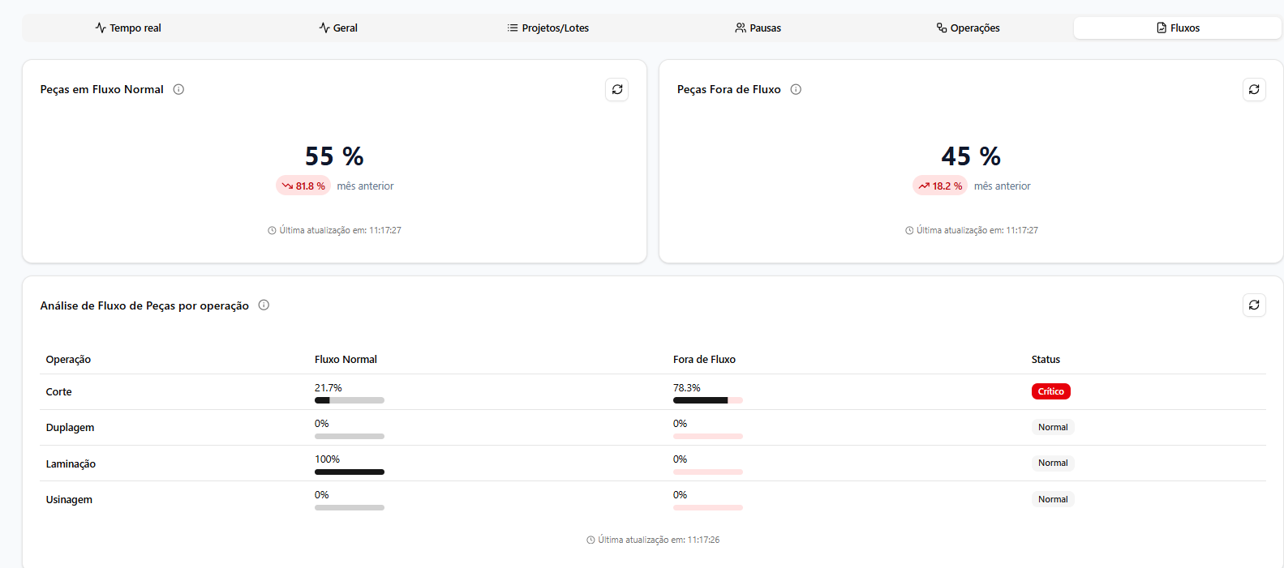Select the Usinagem operation row
The height and width of the screenshot is (568, 1284).
(x=69, y=499)
